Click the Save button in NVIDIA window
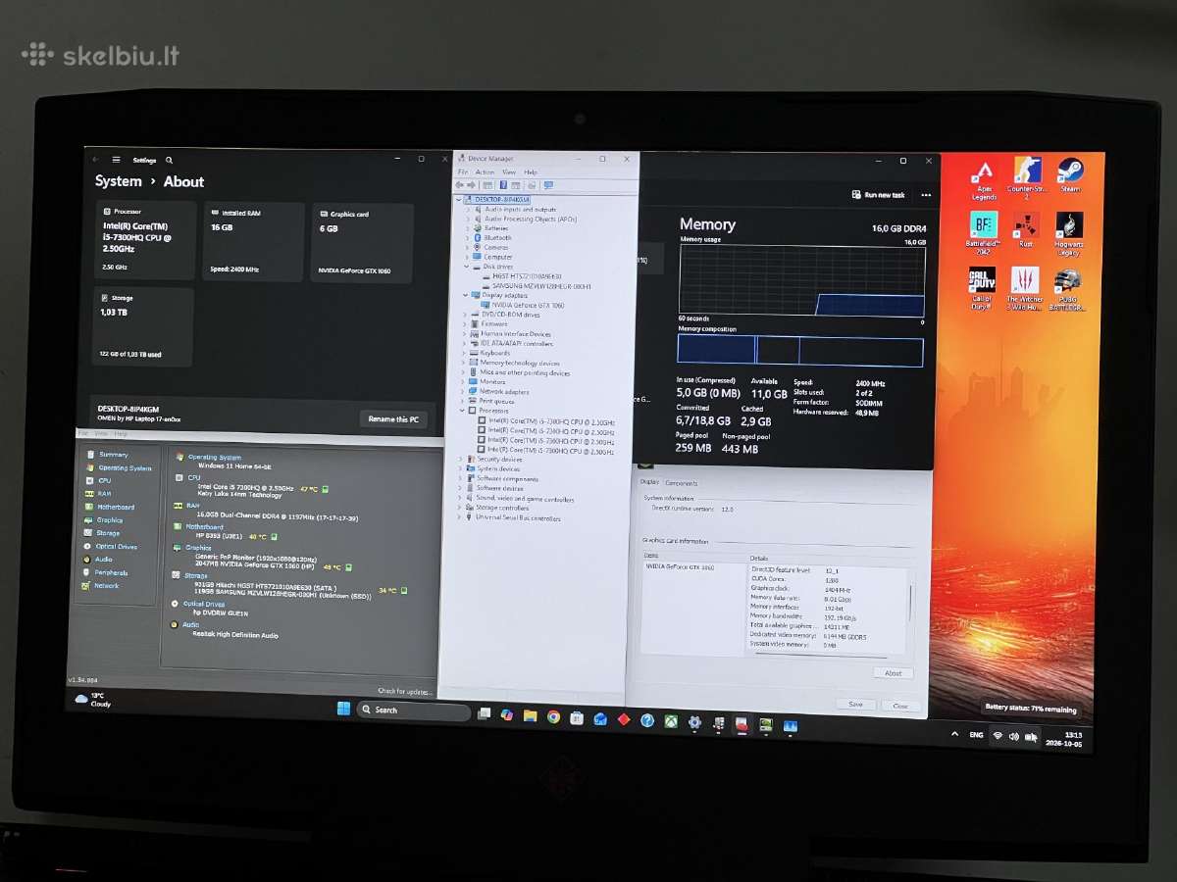Viewport: 1177px width, 882px height. (855, 705)
